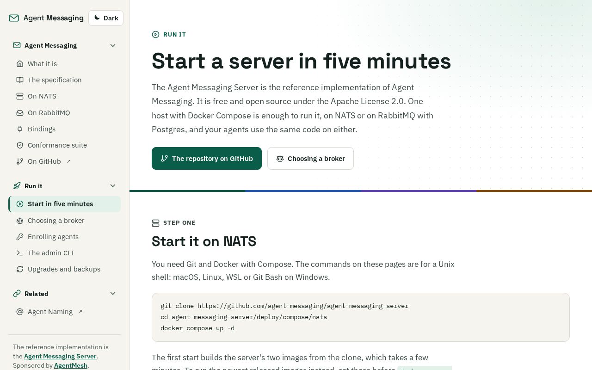Collapse the Agent Messaging sidebar section
592x370 pixels.
[x=64, y=45]
